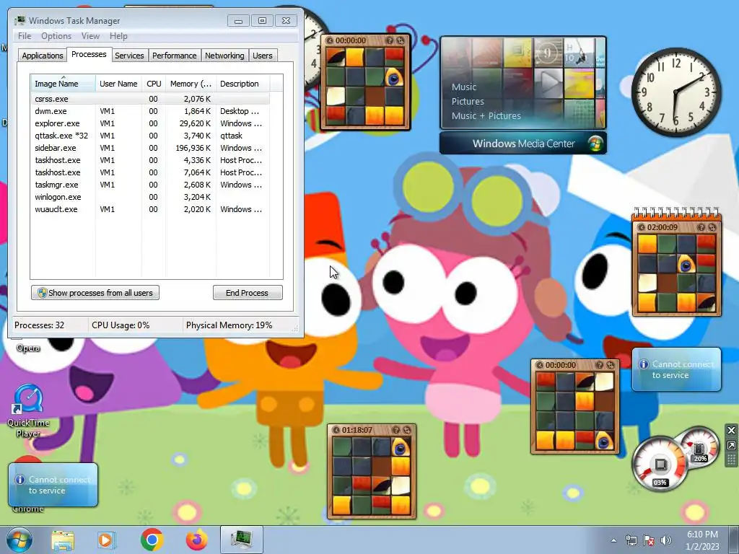Image resolution: width=739 pixels, height=554 pixels.
Task: Click the Windows Media Center title bar
Action: (523, 144)
